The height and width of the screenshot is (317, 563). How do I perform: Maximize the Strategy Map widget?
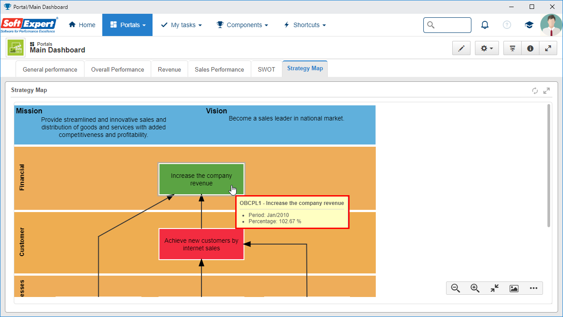click(547, 91)
